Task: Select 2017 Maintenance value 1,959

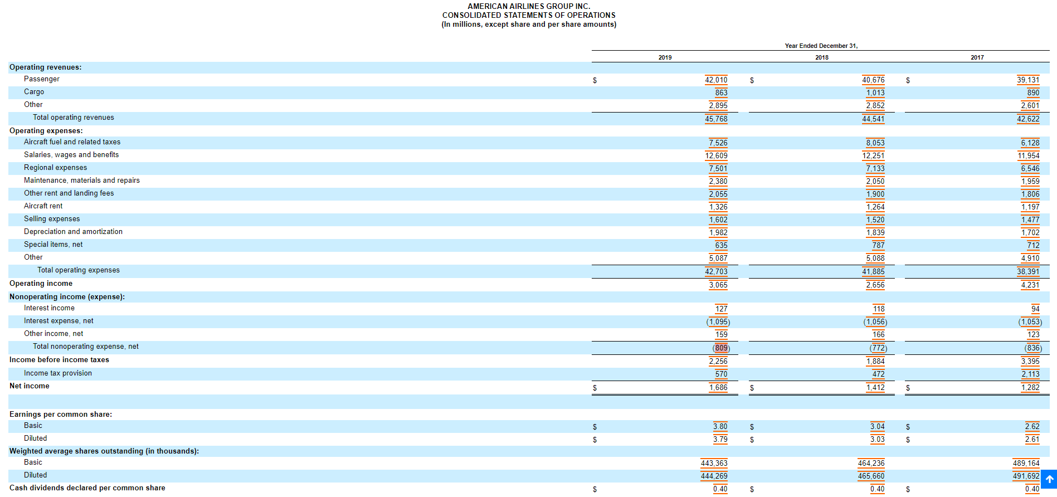Action: coord(1030,182)
